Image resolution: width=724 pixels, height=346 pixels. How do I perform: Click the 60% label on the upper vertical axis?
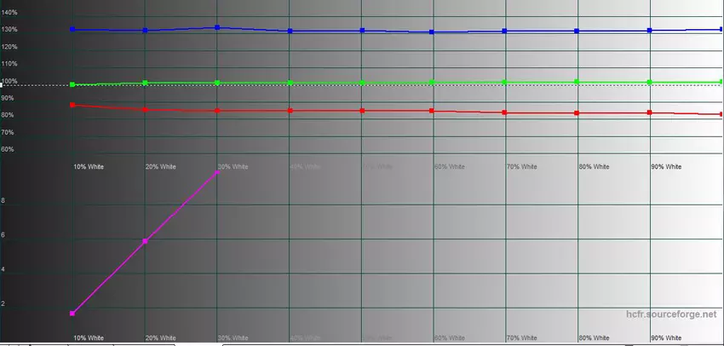[x=8, y=150]
